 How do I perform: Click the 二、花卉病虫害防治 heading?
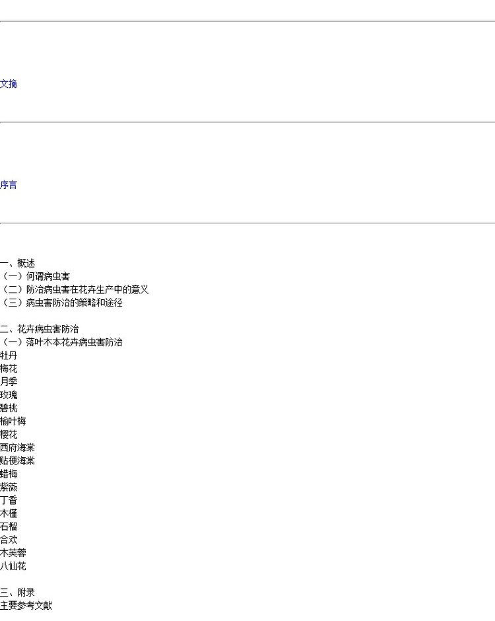tap(39, 329)
